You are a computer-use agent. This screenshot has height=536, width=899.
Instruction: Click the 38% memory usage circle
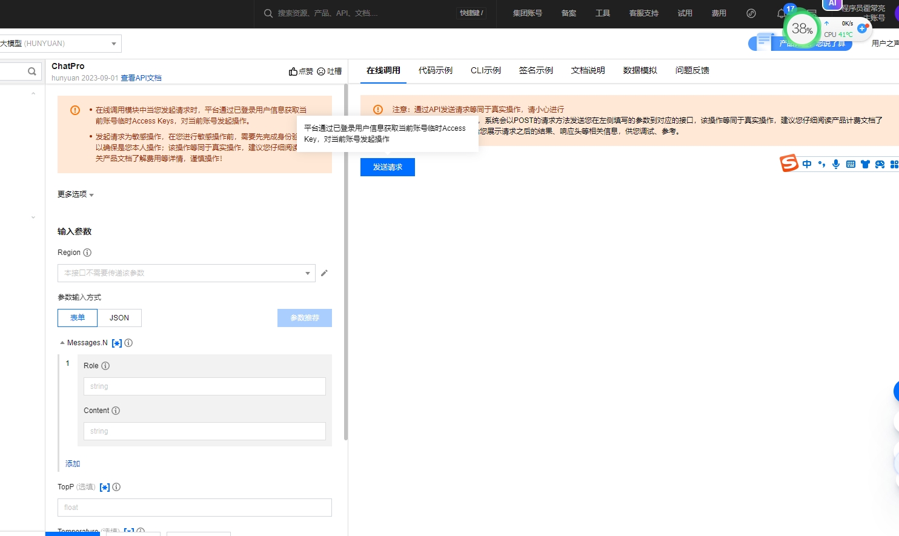[802, 28]
